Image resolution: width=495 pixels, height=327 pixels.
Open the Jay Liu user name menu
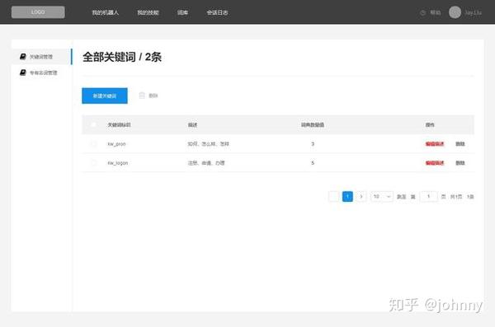pyautogui.click(x=473, y=12)
